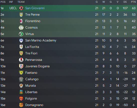Click the Tre Fiori yellow crest
The width and height of the screenshot is (137, 108).
[21, 53]
